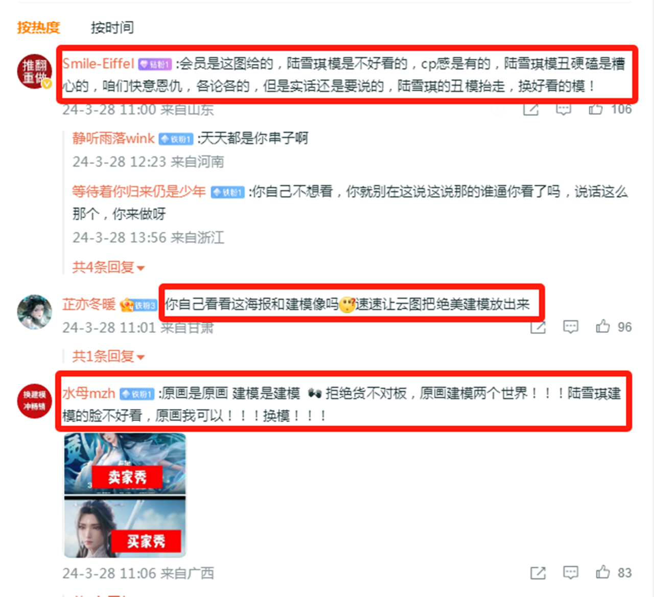The image size is (654, 597).
Task: Share 水母mzh's comment using the forward icon
Action: [538, 573]
